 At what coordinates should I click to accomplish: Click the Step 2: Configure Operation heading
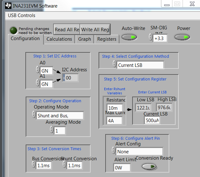(55, 101)
